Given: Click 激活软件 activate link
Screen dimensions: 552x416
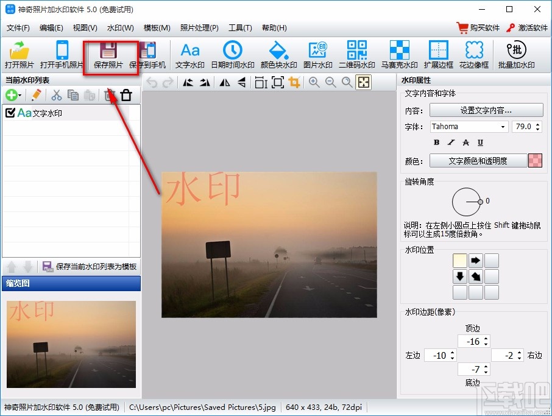Looking at the screenshot, I should [527, 28].
